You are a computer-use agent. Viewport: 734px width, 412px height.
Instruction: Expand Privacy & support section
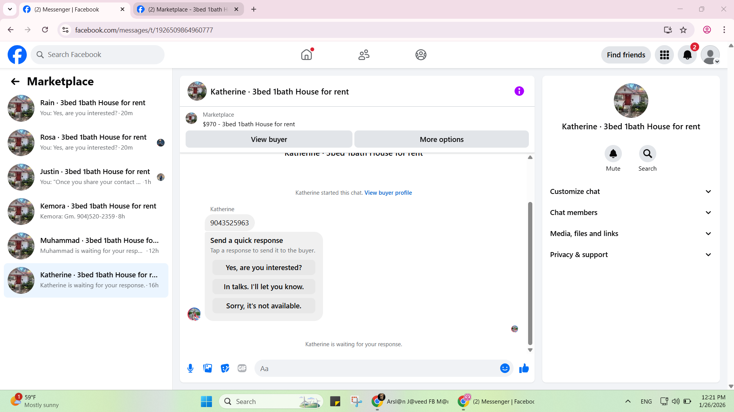click(631, 255)
